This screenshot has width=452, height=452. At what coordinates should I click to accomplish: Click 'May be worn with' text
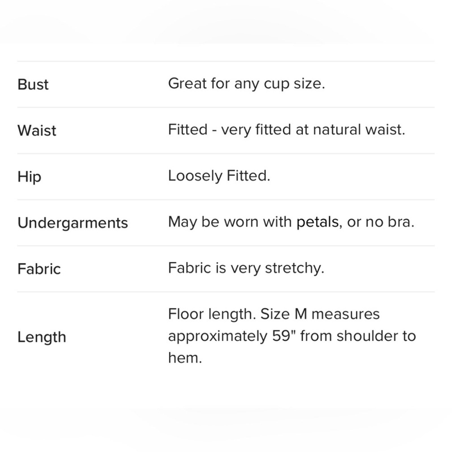[230, 222]
